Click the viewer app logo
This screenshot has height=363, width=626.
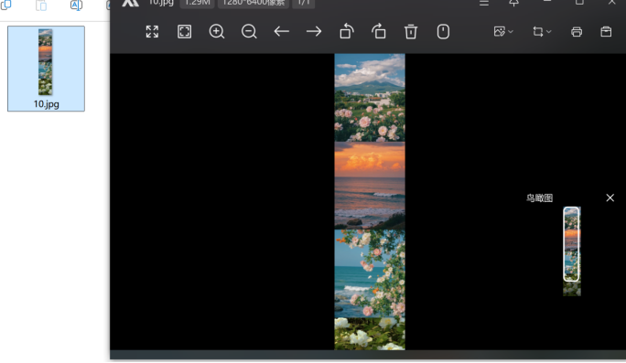[130, 3]
